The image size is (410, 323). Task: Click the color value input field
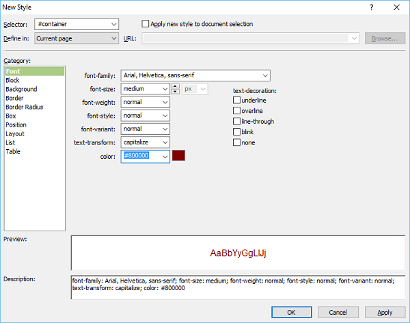point(140,157)
